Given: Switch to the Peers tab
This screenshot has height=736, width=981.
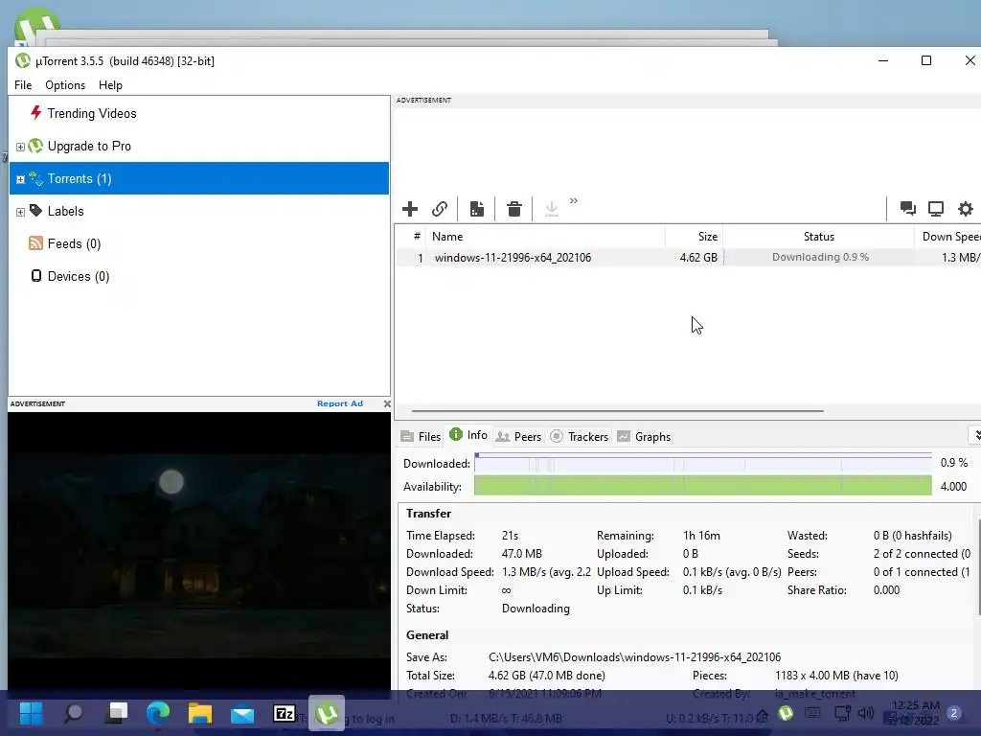Looking at the screenshot, I should (518, 436).
